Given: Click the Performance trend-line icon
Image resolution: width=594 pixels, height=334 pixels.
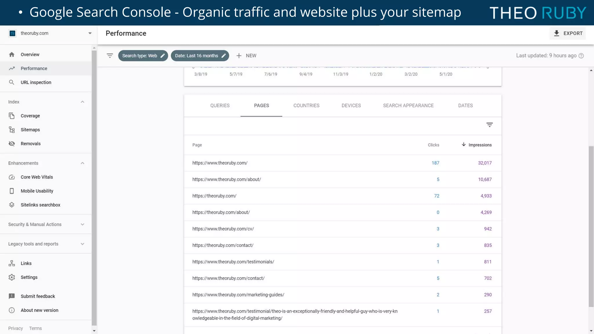Looking at the screenshot, I should coord(12,68).
